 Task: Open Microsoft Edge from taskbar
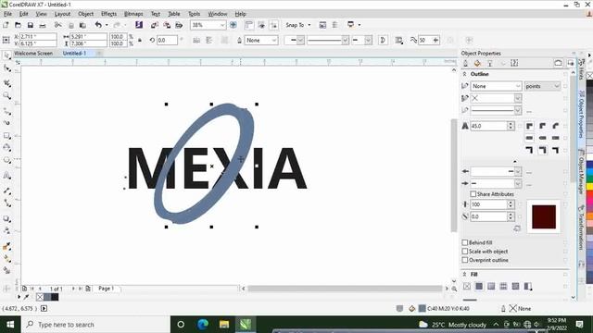(x=202, y=325)
